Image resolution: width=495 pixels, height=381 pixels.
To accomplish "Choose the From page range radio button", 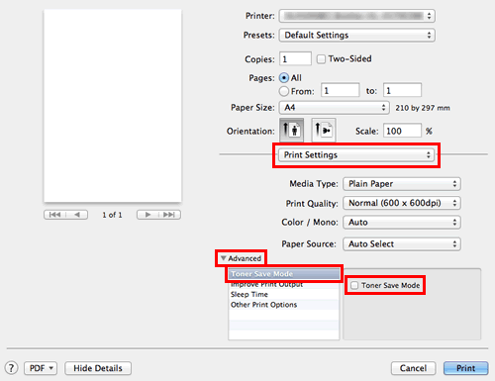I will coord(284,91).
